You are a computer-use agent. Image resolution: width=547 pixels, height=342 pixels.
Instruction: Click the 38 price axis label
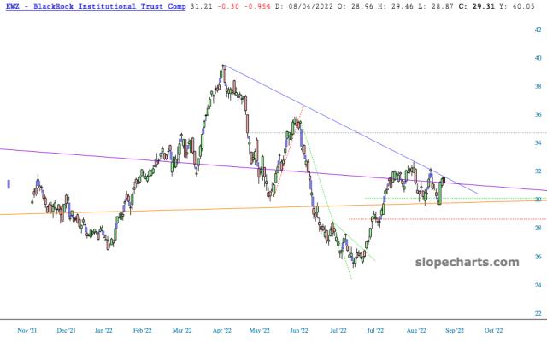[538, 86]
